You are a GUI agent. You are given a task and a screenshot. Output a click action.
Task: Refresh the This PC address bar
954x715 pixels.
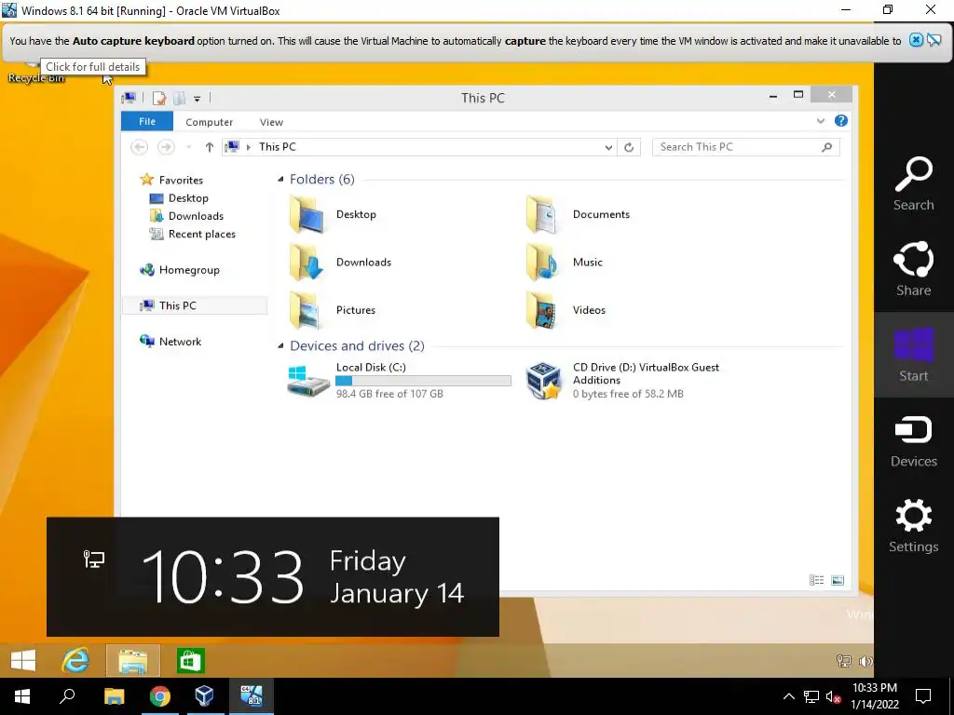[x=629, y=147]
